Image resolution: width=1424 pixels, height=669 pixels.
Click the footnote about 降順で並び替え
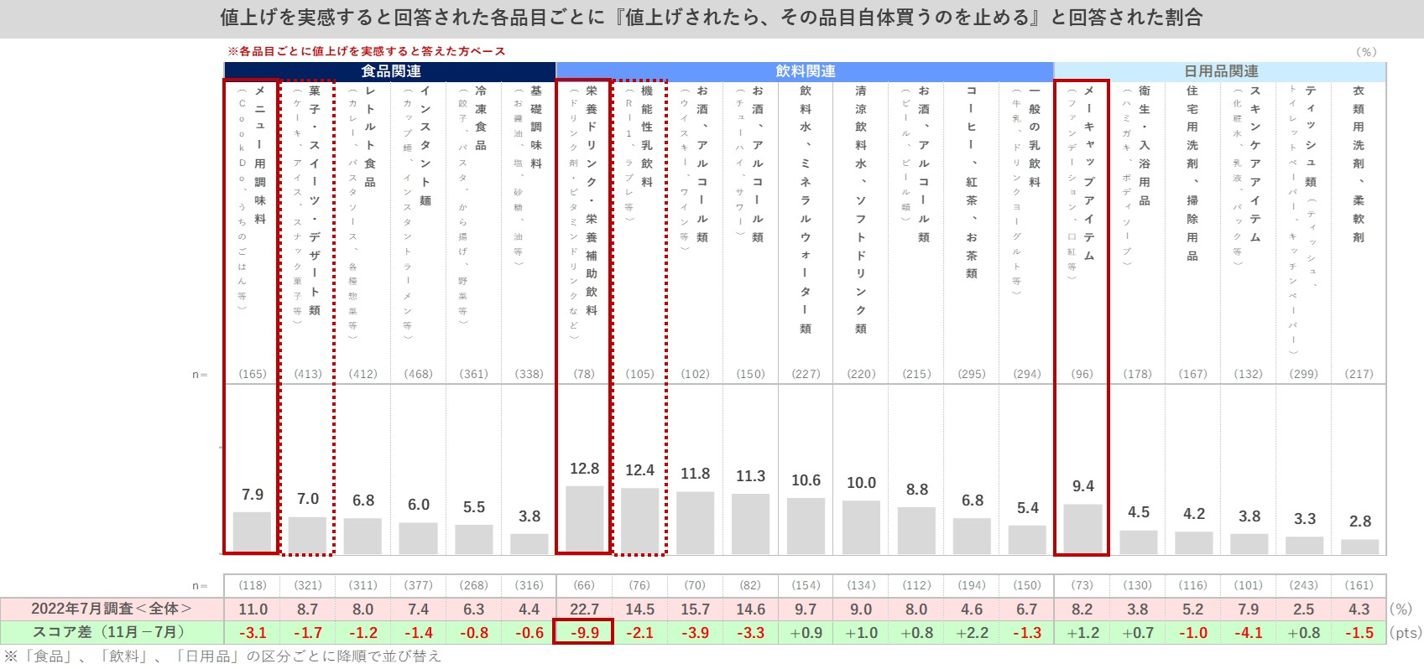tap(223, 656)
